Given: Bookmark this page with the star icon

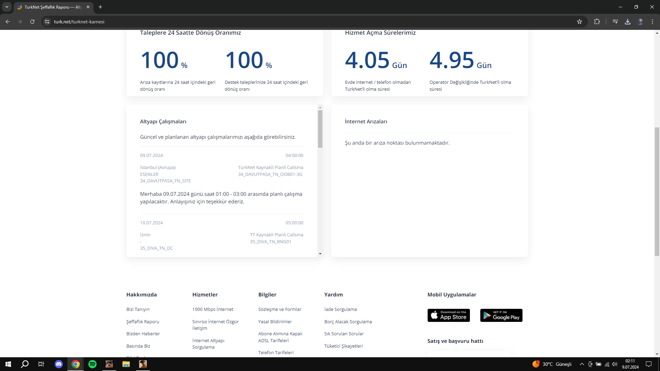Looking at the screenshot, I should [580, 22].
